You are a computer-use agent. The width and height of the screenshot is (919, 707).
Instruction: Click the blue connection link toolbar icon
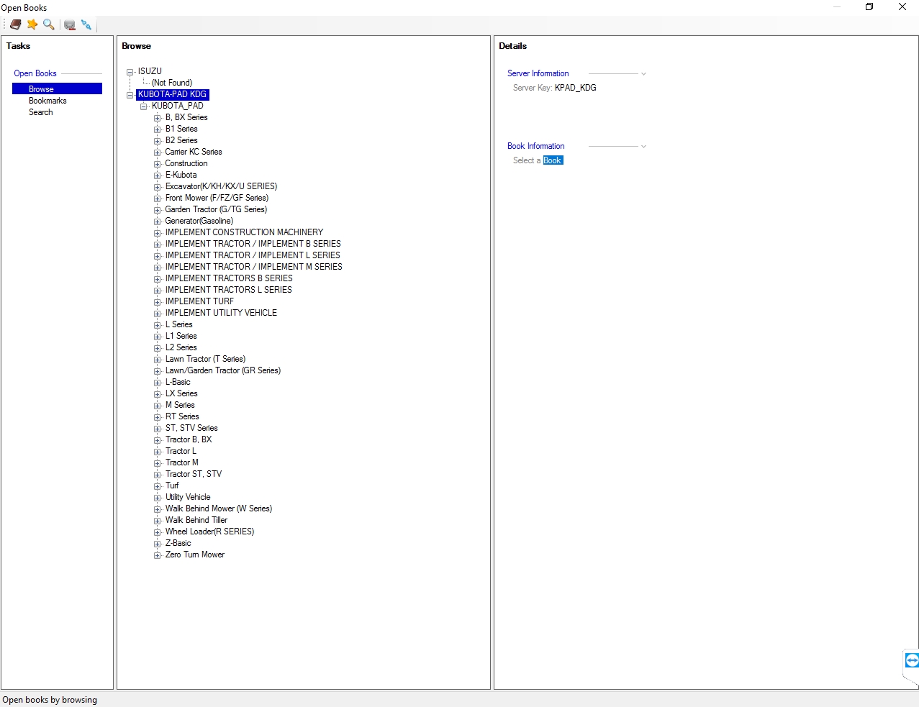(86, 24)
